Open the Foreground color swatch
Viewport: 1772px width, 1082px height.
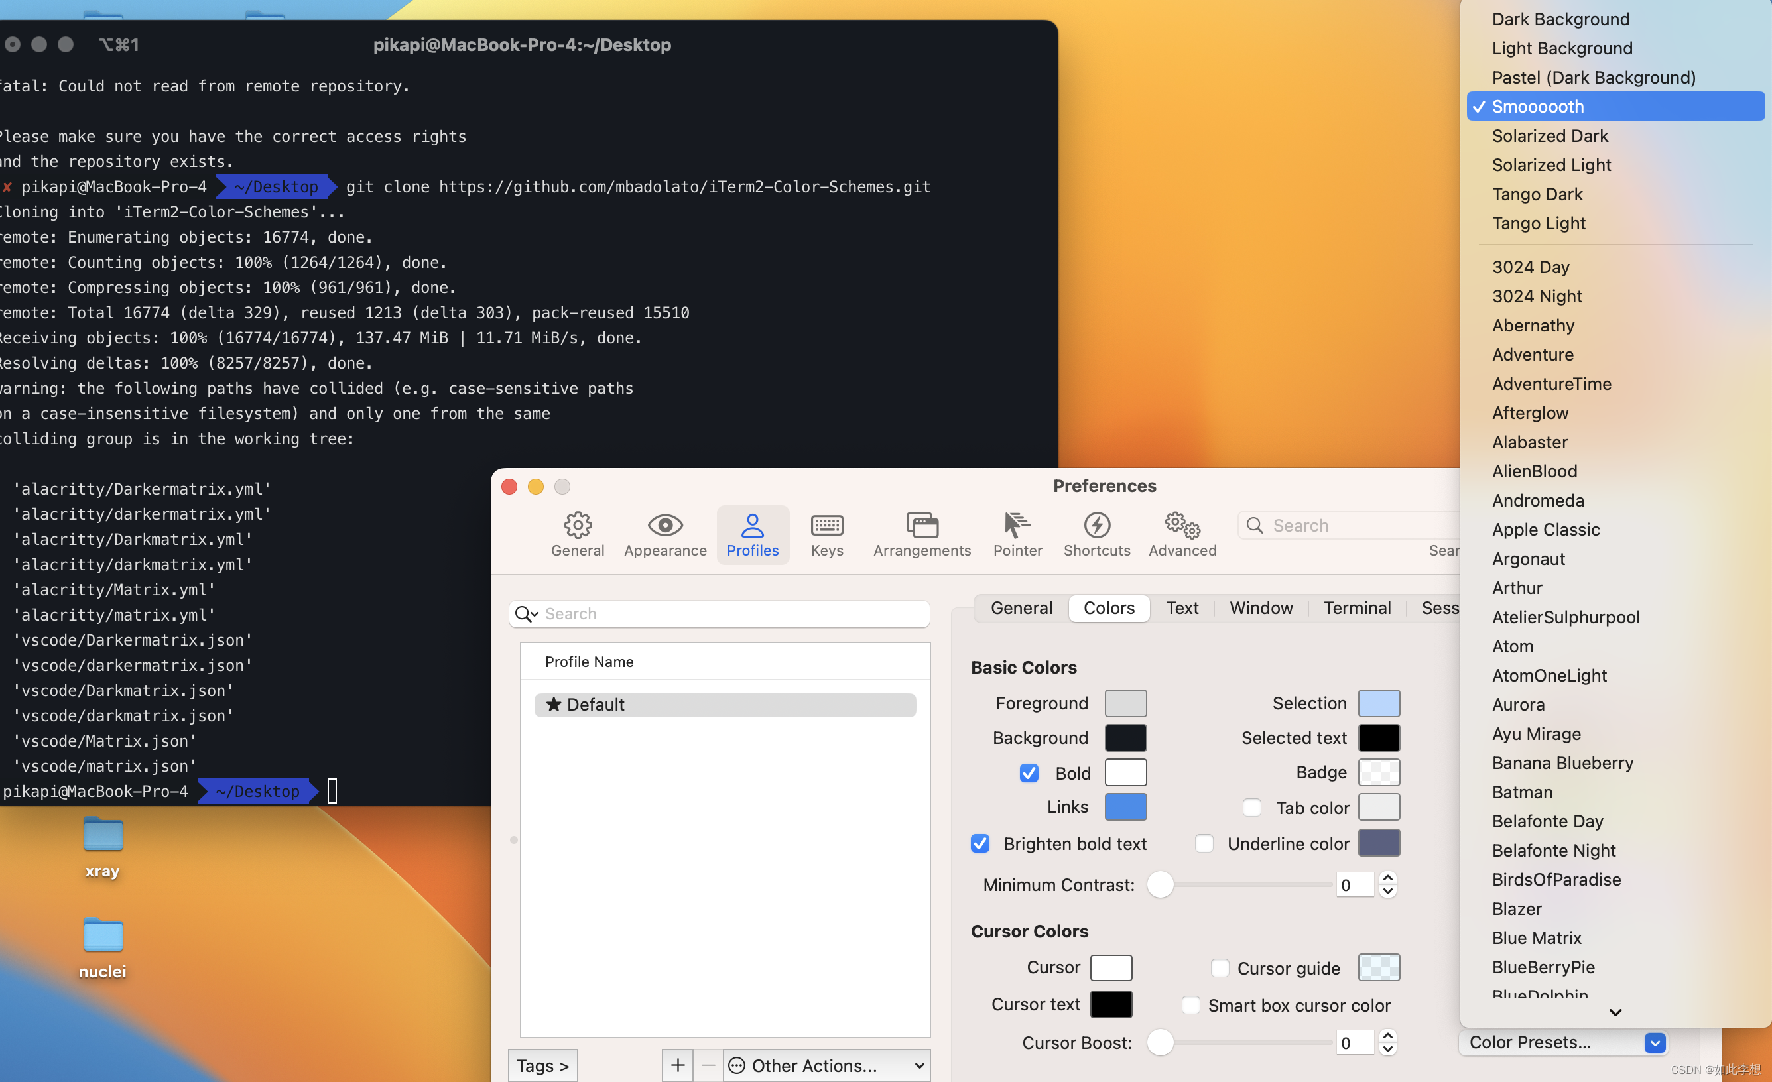pos(1125,702)
